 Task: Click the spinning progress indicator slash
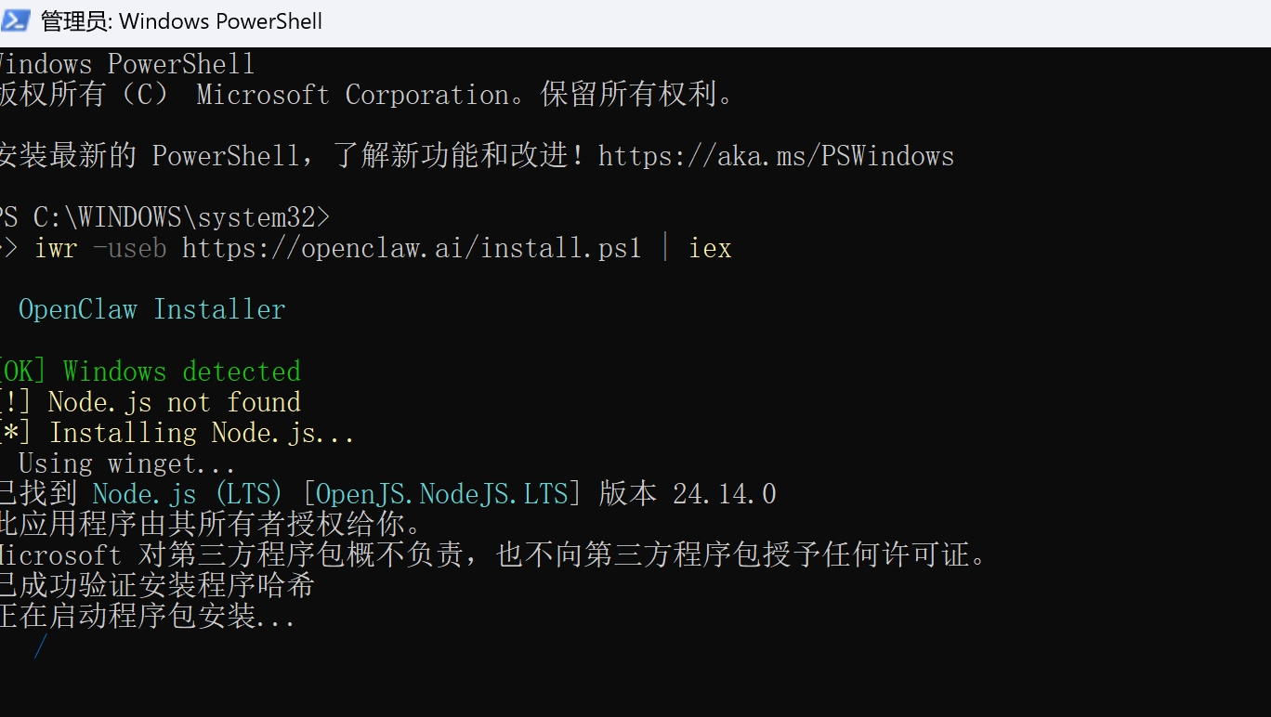point(40,645)
